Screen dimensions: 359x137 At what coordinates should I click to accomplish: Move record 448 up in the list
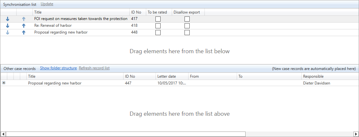point(24,32)
